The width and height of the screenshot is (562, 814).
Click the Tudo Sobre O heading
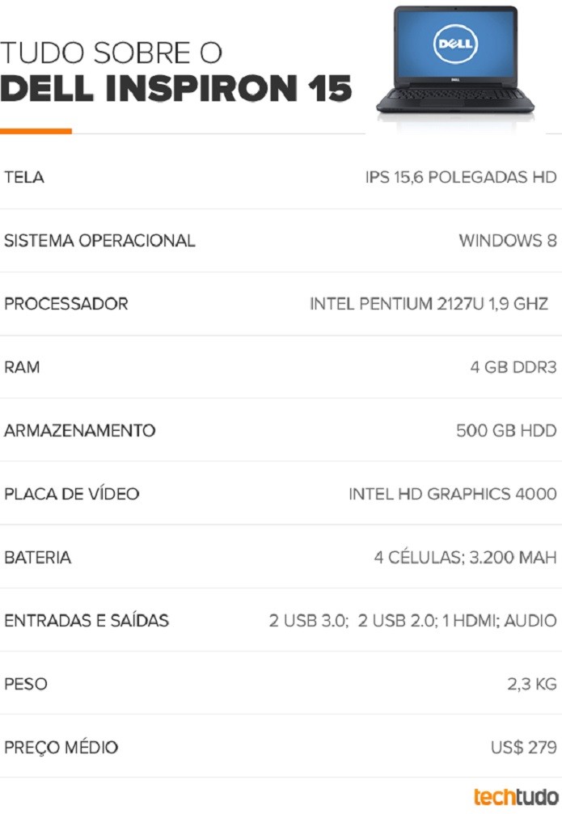click(111, 53)
